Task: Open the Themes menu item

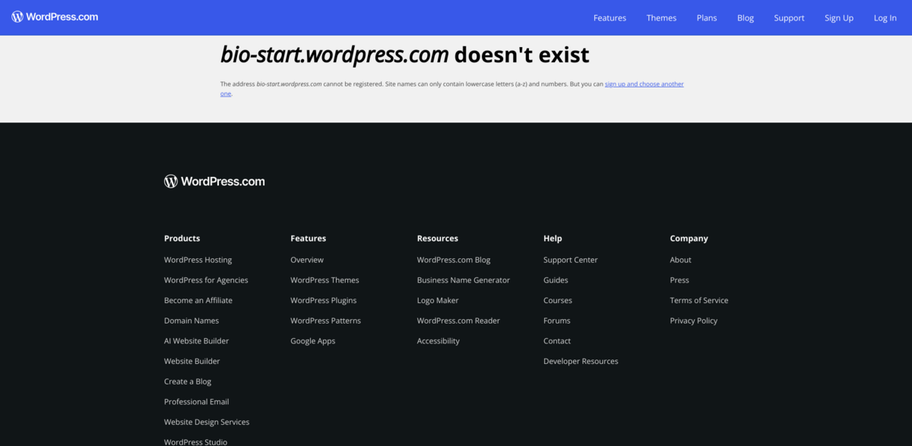Action: coord(661,17)
